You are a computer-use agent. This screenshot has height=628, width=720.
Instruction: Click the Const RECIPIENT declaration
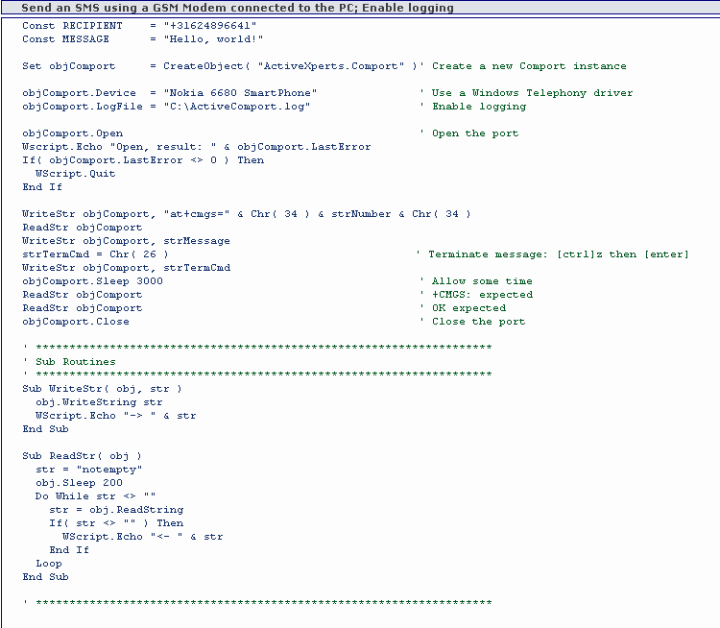pos(139,26)
